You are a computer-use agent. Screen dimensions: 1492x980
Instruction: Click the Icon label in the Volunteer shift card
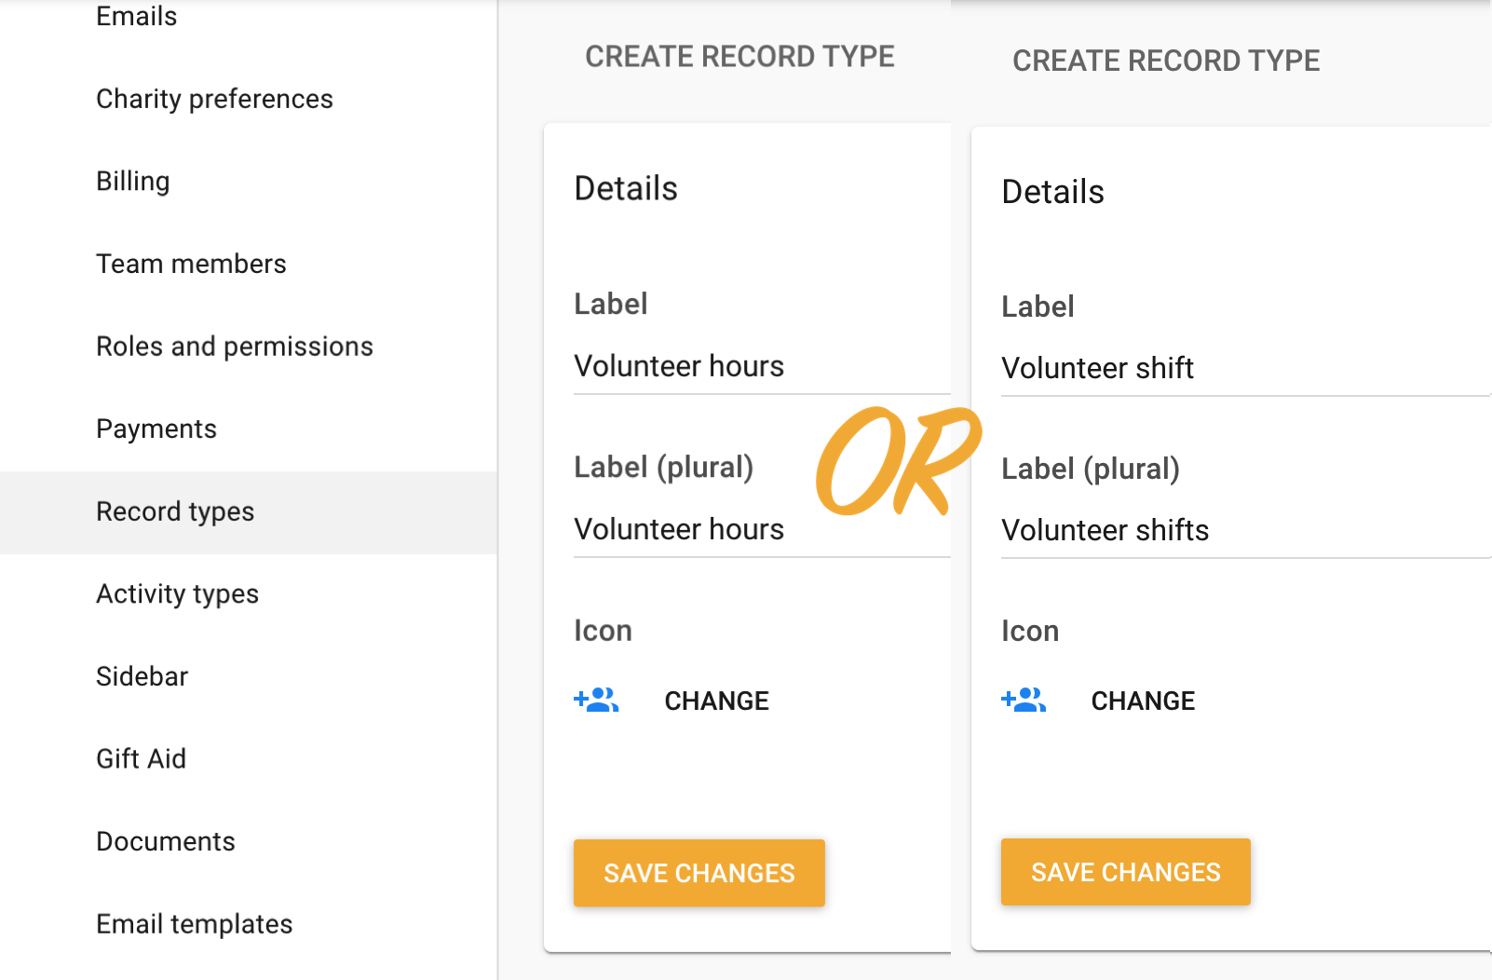pyautogui.click(x=1030, y=631)
